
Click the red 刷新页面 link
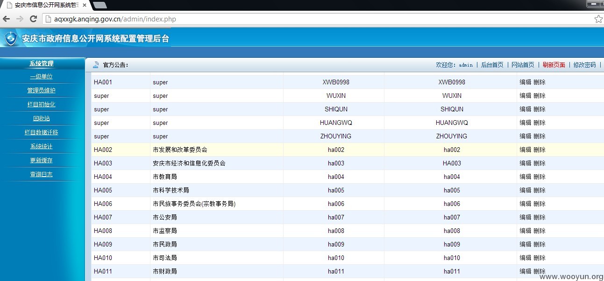[x=554, y=65]
